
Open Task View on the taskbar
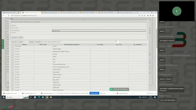tap(31, 97)
